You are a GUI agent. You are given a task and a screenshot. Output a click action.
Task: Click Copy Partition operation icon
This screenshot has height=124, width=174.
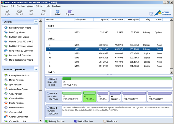tap(6, 94)
